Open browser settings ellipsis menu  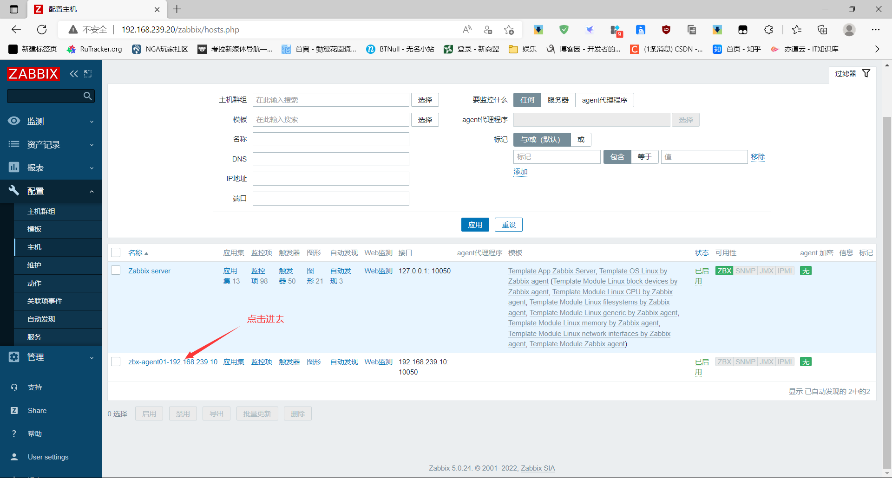click(x=876, y=30)
